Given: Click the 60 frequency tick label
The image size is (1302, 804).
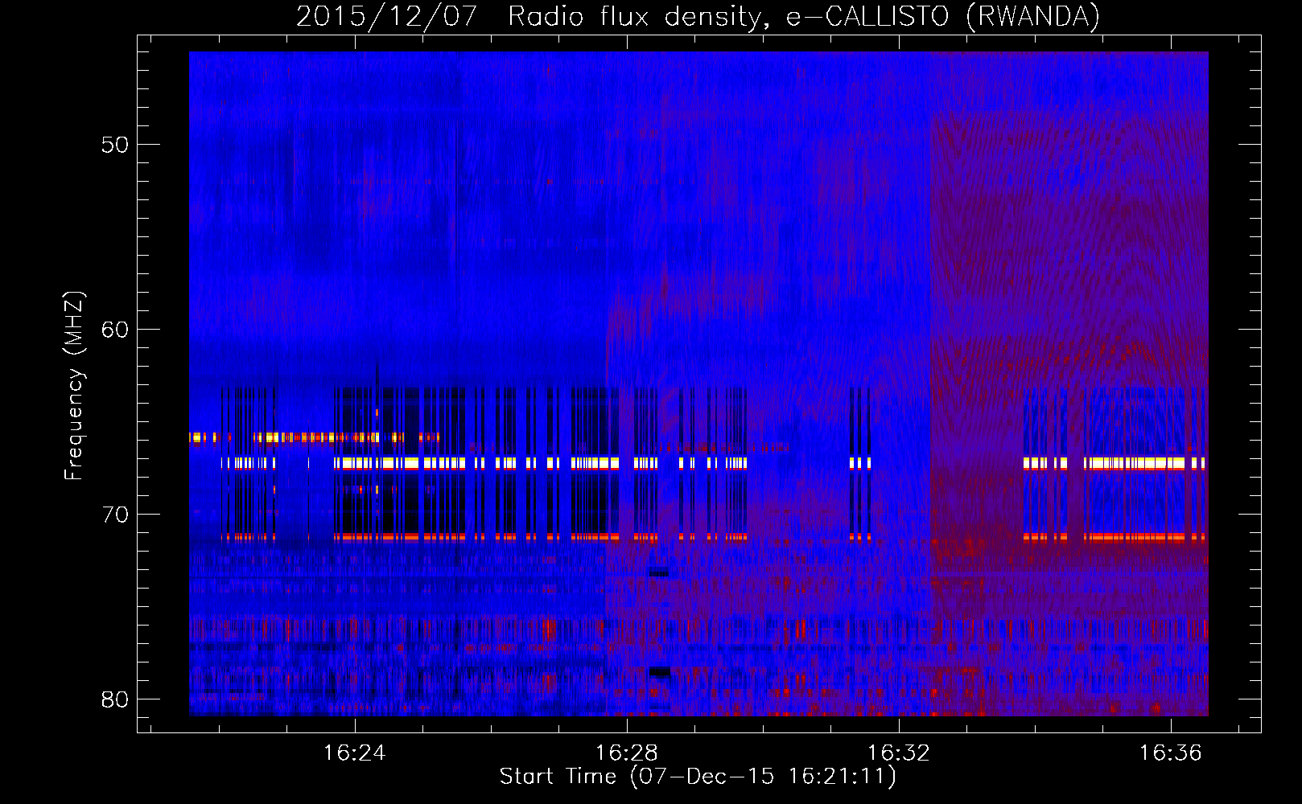Looking at the screenshot, I should [x=115, y=330].
